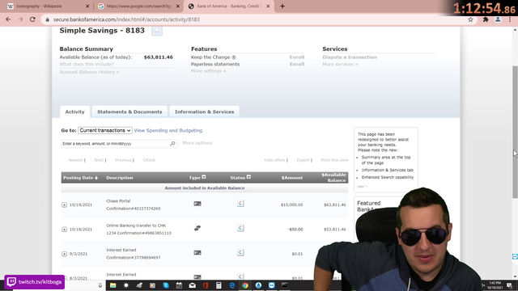Click the type icon on the Chase Portal row

pos(197,204)
